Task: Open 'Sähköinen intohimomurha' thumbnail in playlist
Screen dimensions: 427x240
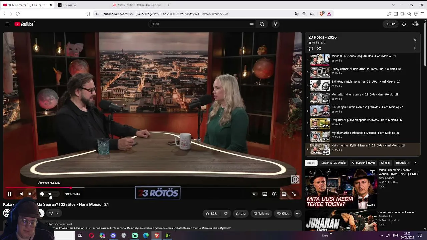Action: 320,85
